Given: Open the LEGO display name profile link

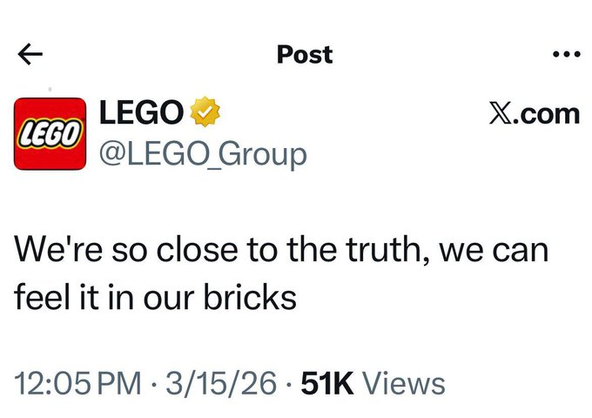Looking at the screenshot, I should (142, 112).
